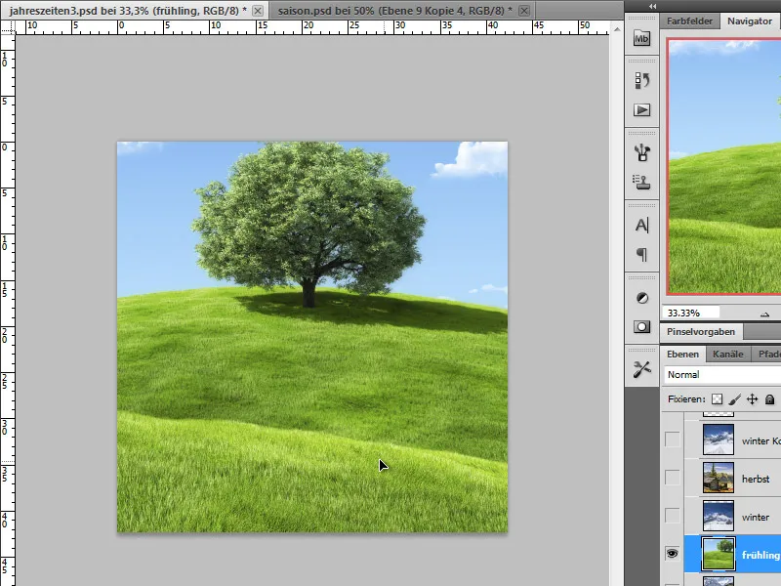Screen dimensions: 781x586
Task: Click the frühling layer name
Action: click(760, 555)
